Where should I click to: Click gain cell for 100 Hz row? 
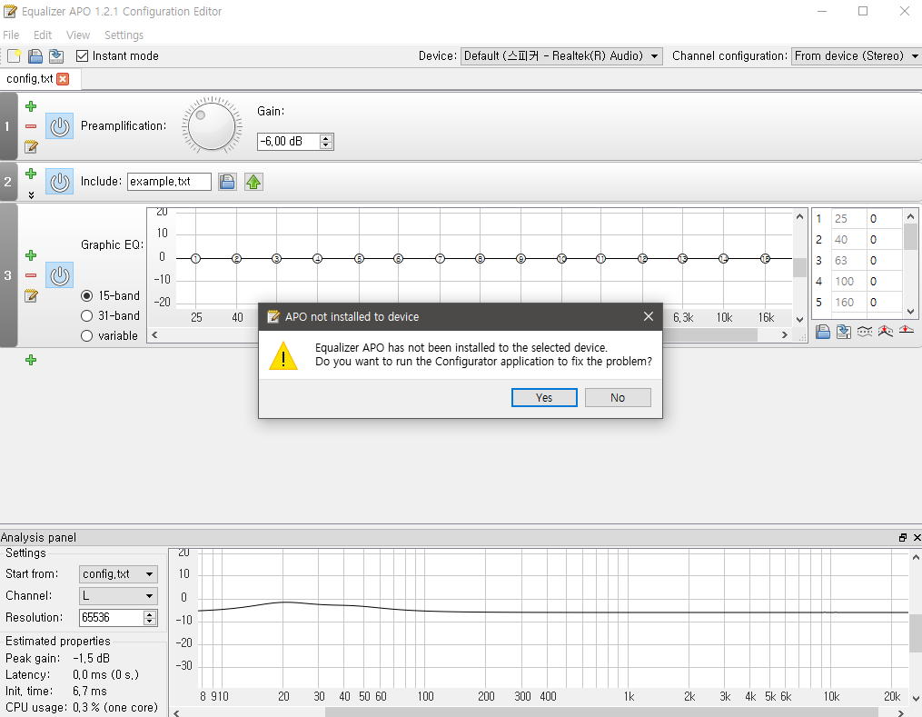pos(885,281)
